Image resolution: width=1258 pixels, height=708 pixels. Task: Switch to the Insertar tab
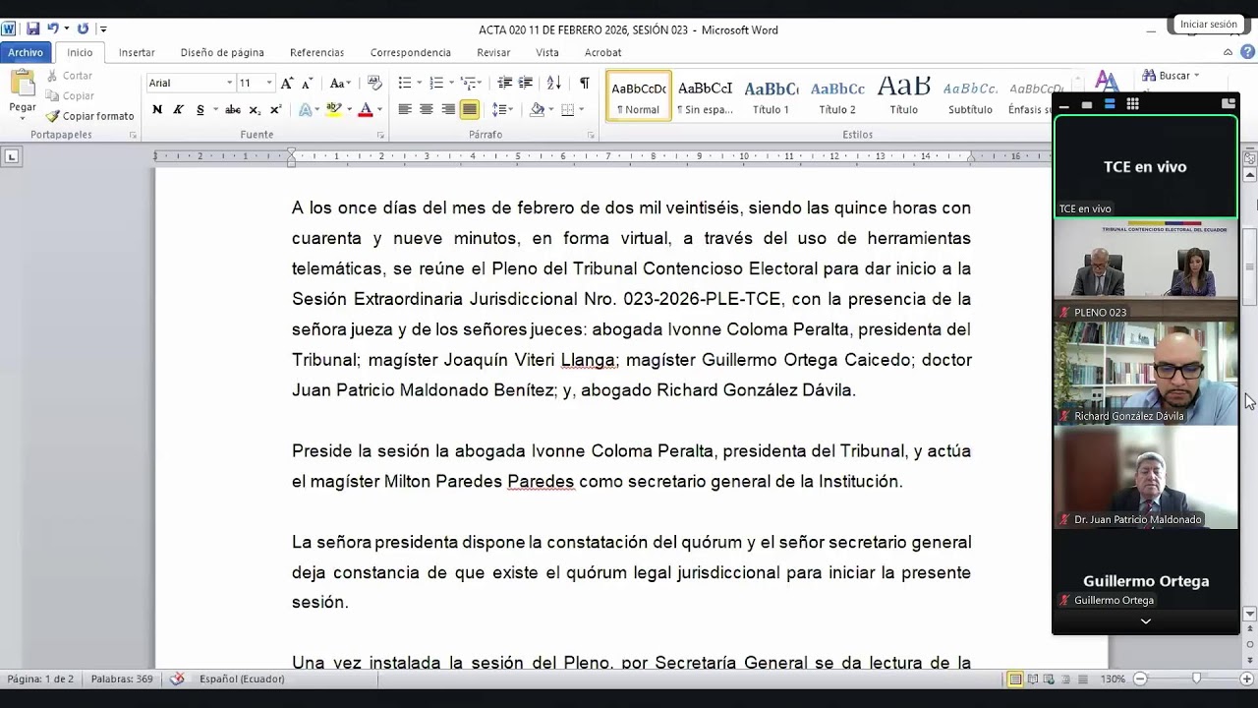tap(137, 53)
